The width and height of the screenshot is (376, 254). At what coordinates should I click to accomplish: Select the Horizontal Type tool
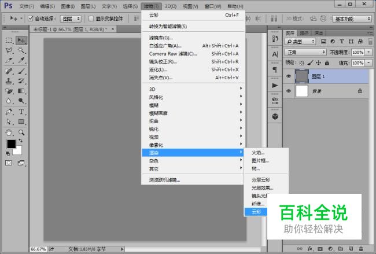21,112
